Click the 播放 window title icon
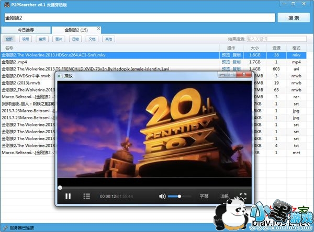 60,76
